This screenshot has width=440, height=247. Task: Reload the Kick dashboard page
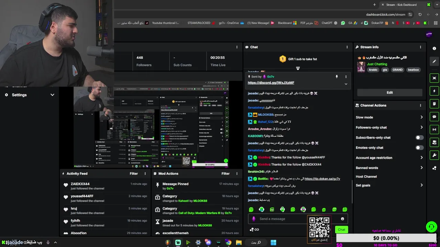coord(420,15)
